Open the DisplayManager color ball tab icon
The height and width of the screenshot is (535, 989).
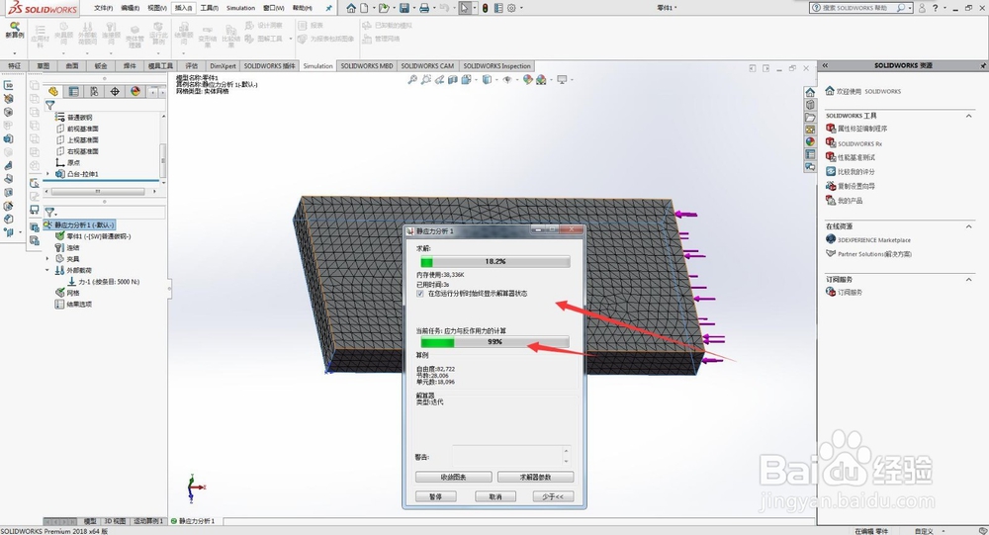[135, 92]
